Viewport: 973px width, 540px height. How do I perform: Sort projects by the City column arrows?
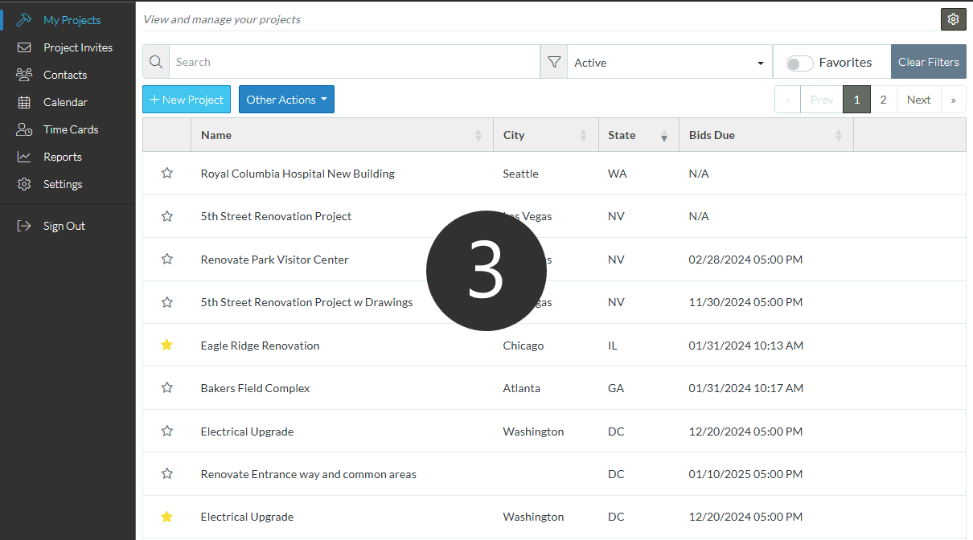point(584,136)
